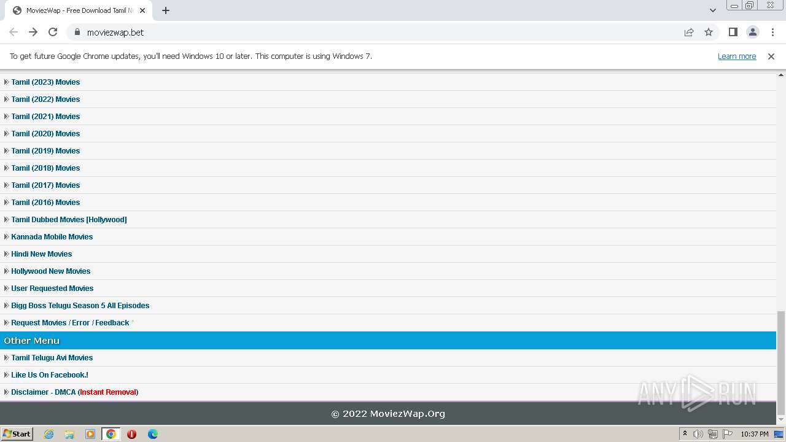Screen dimensions: 786x442
Task: Open the Chrome side panel
Action: [733, 32]
